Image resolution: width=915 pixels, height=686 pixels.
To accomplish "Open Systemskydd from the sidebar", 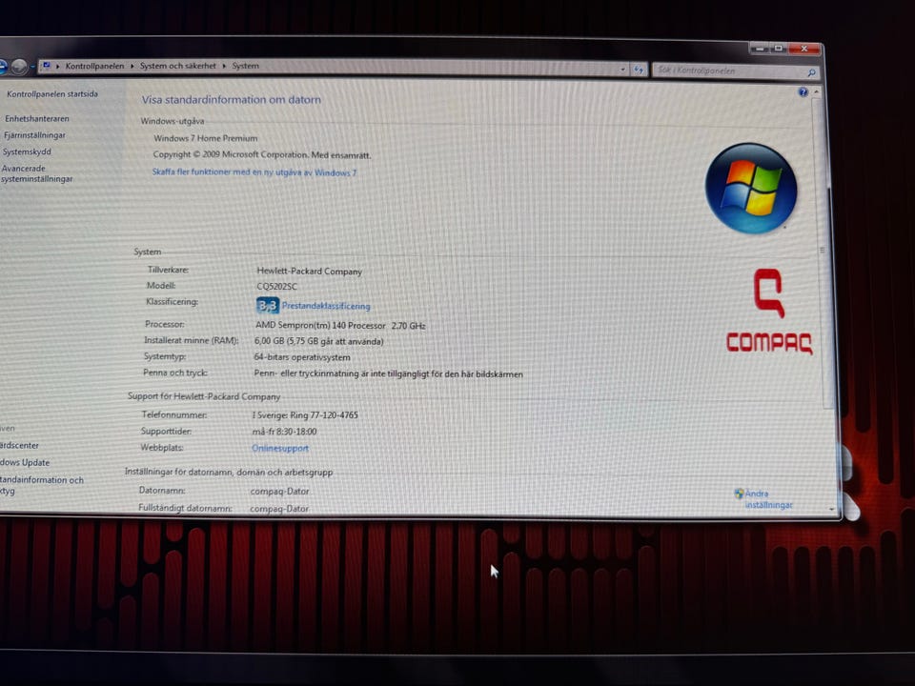I will click(x=27, y=151).
